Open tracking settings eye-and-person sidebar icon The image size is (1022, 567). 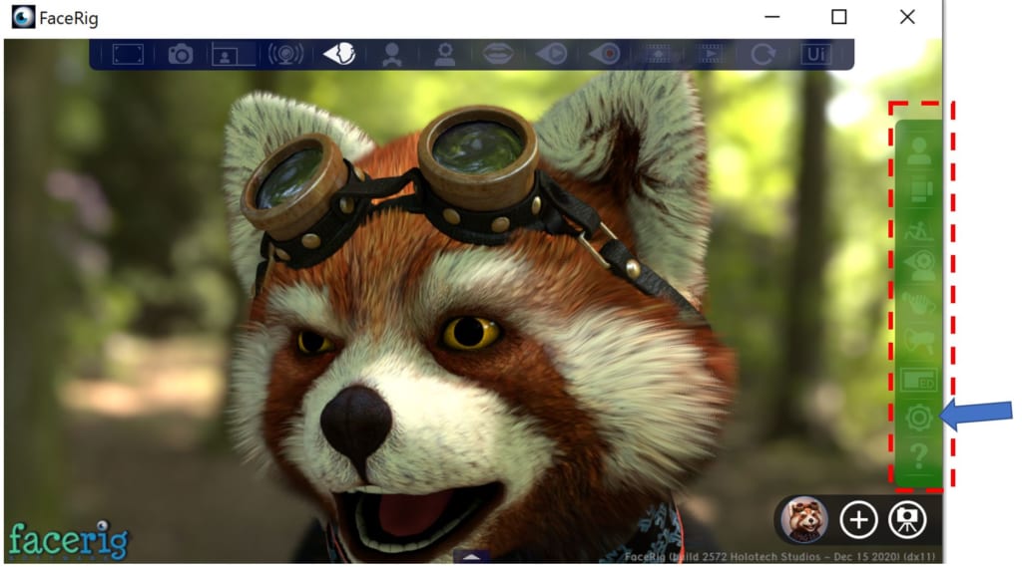[x=919, y=266]
